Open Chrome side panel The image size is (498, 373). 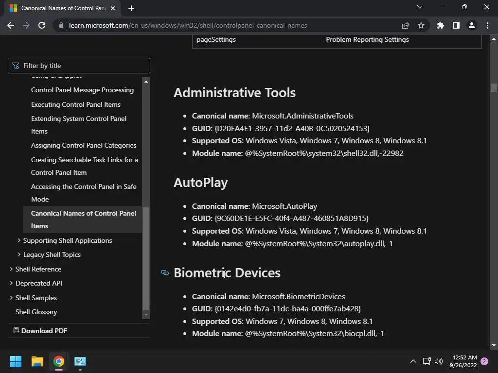pyautogui.click(x=456, y=25)
